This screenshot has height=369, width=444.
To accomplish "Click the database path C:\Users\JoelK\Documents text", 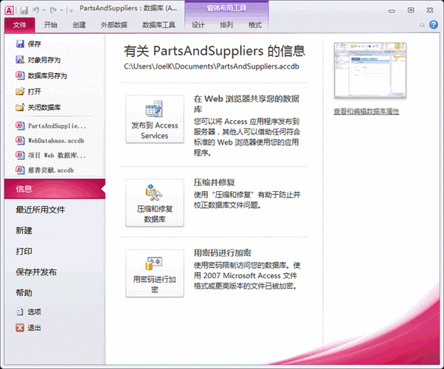I will pyautogui.click(x=212, y=66).
